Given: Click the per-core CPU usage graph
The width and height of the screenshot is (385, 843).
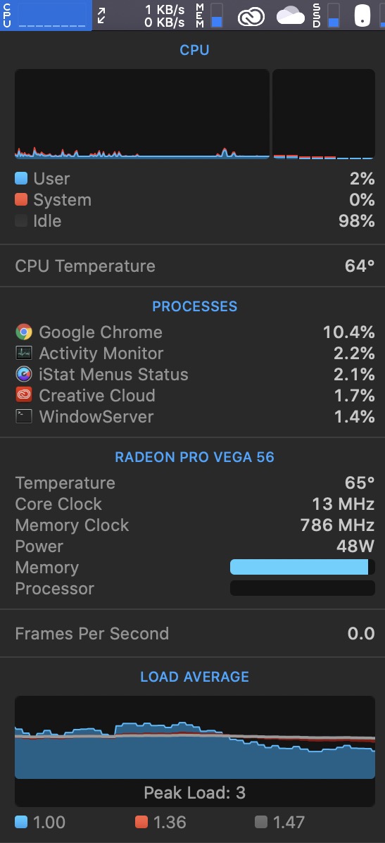Looking at the screenshot, I should pyautogui.click(x=324, y=114).
